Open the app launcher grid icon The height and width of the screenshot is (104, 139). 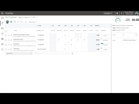click(2, 13)
